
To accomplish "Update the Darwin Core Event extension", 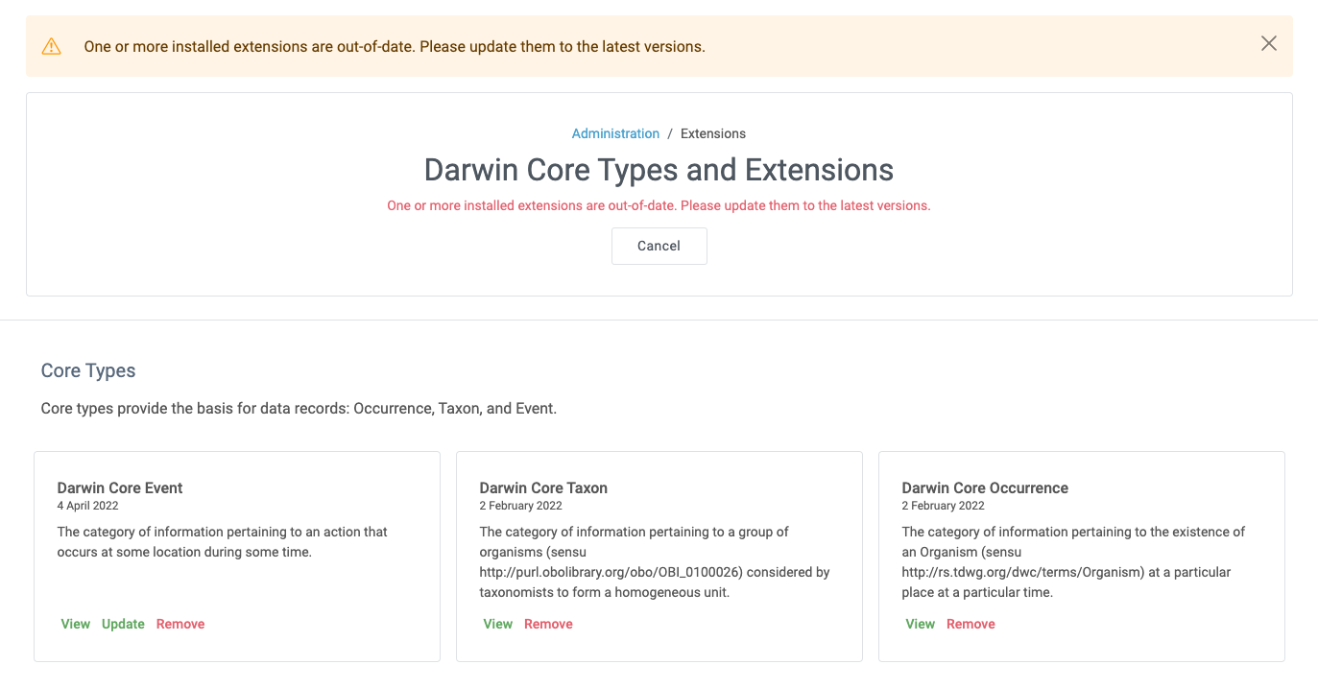I will pyautogui.click(x=123, y=624).
